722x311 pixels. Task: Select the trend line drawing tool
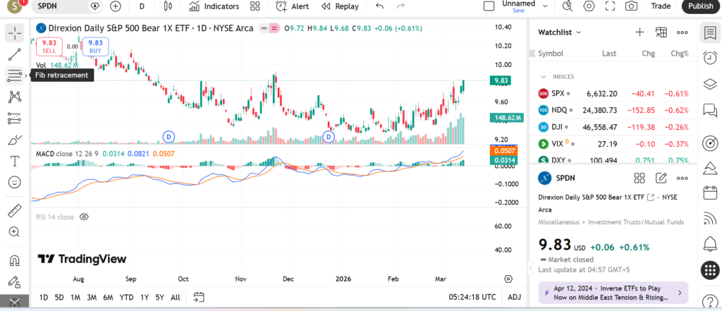point(14,54)
